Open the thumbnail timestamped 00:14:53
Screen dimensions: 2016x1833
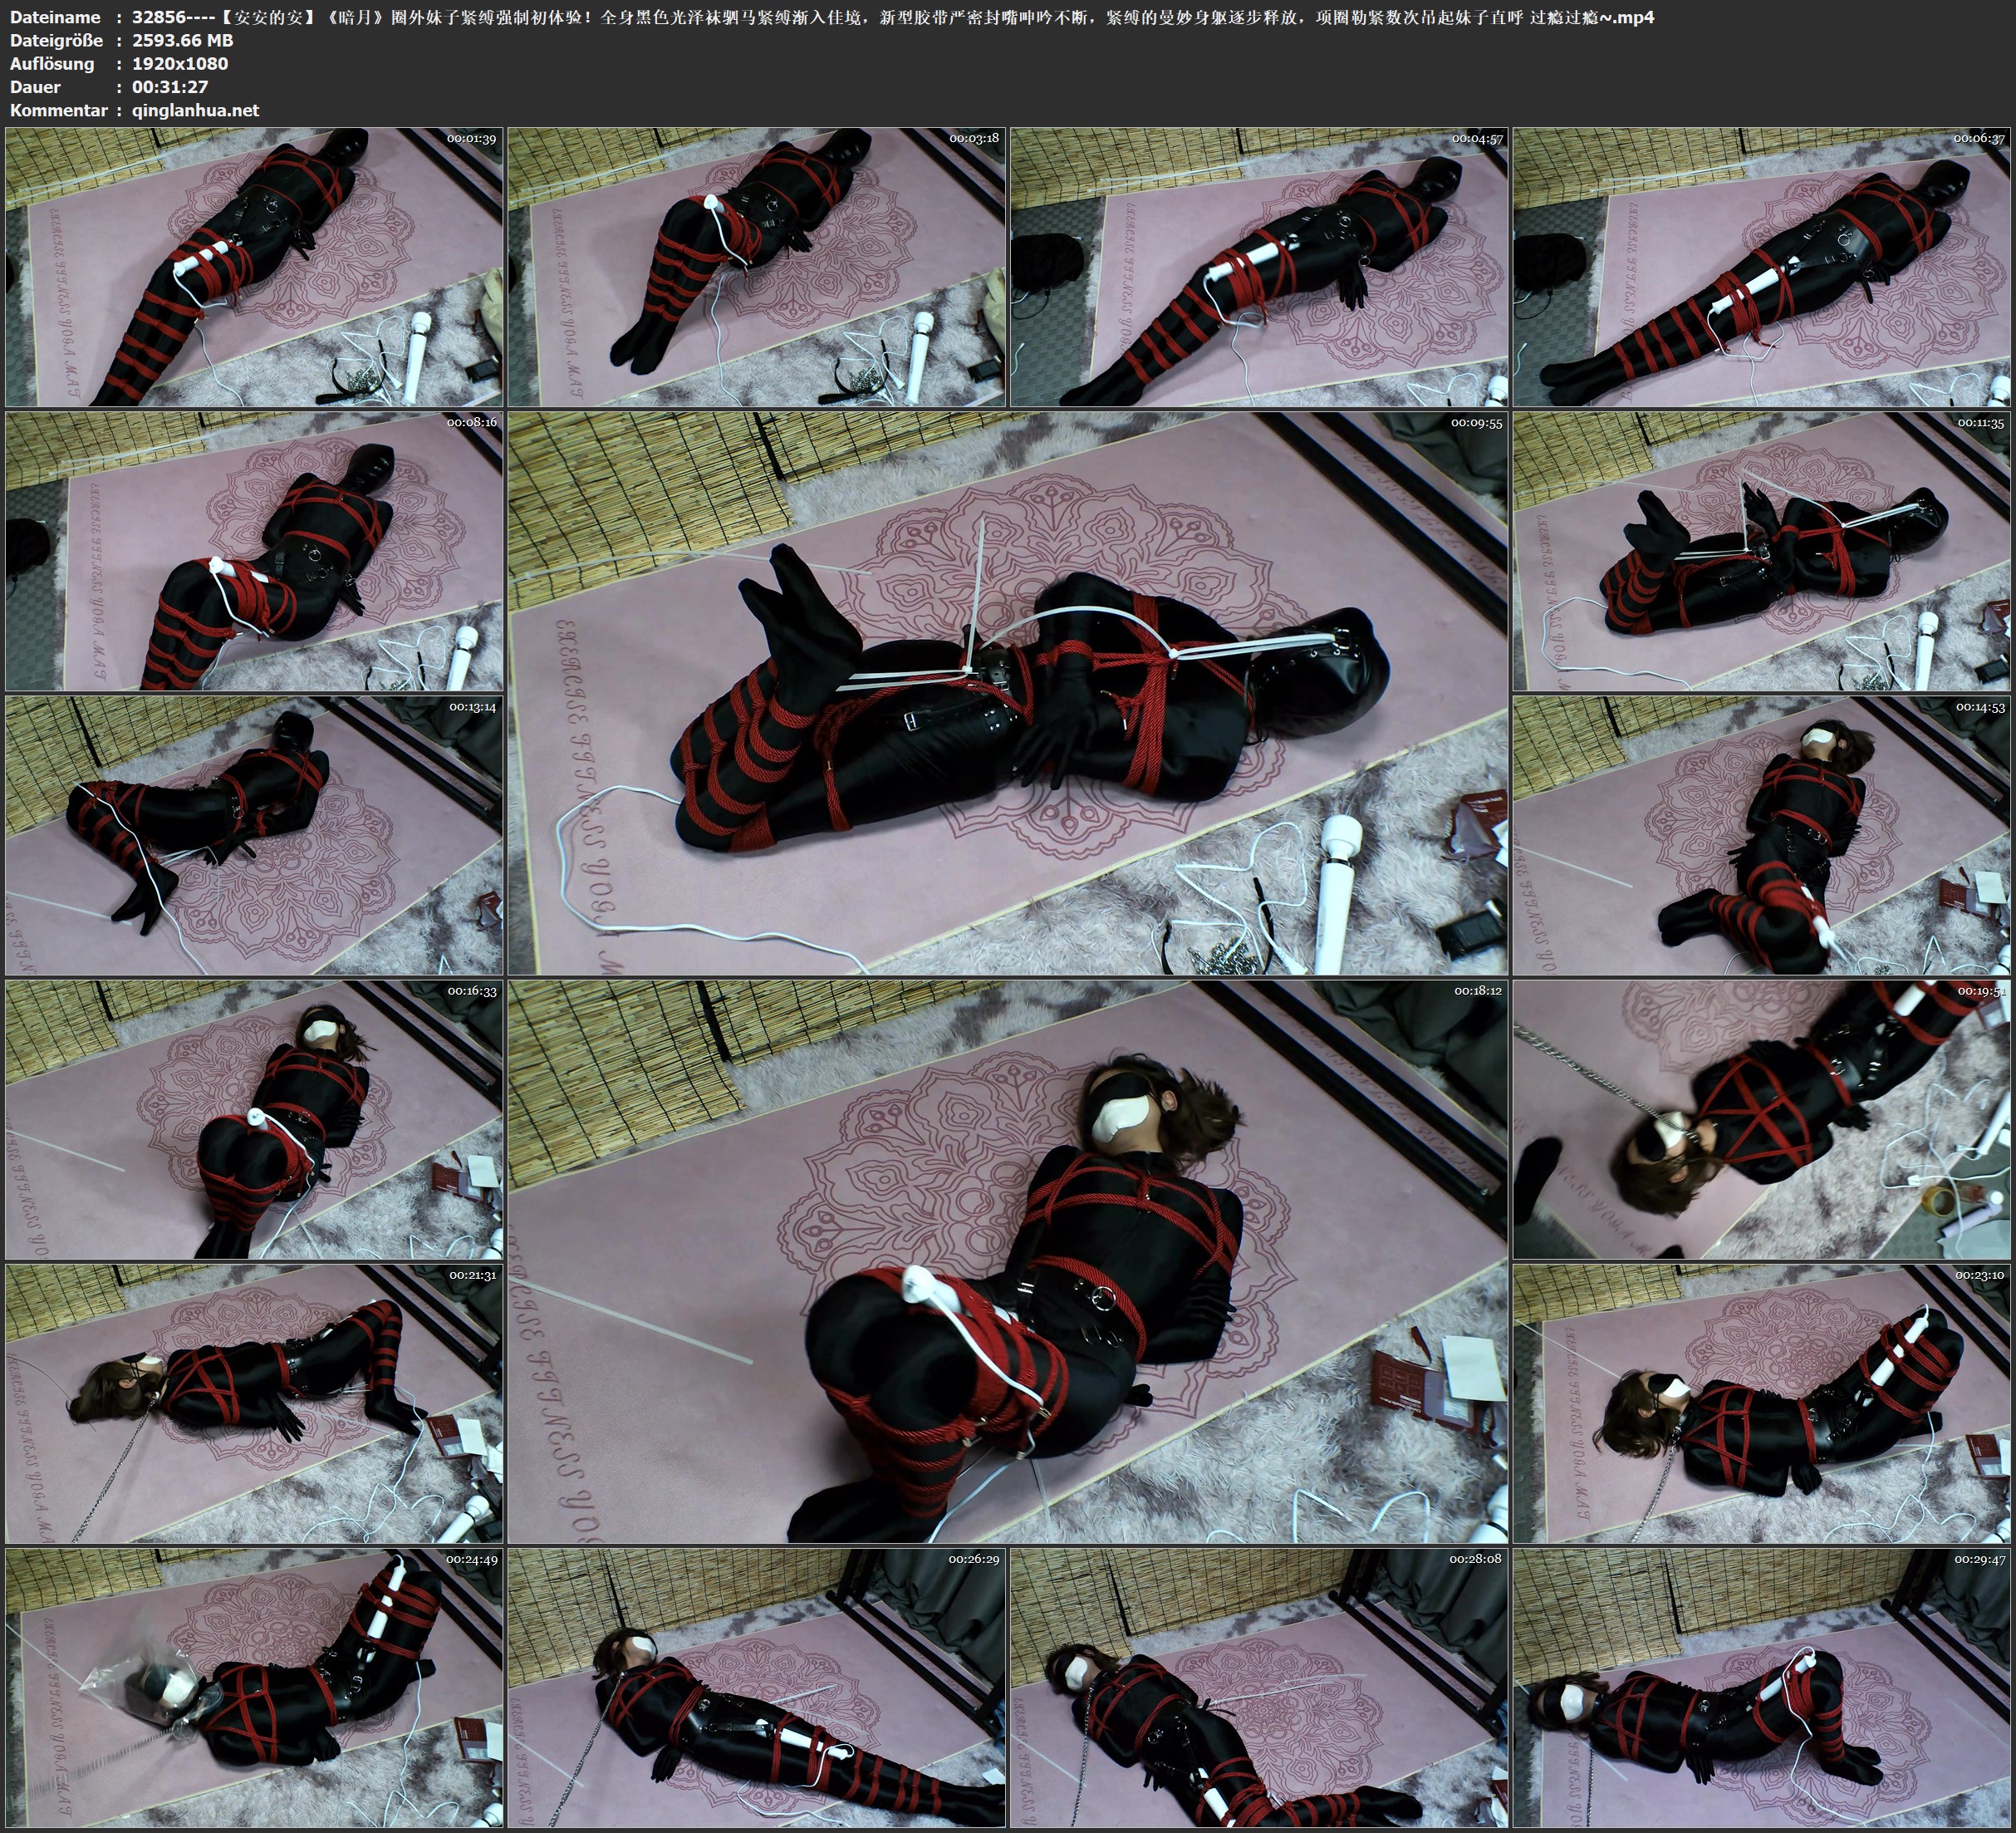pyautogui.click(x=1761, y=835)
